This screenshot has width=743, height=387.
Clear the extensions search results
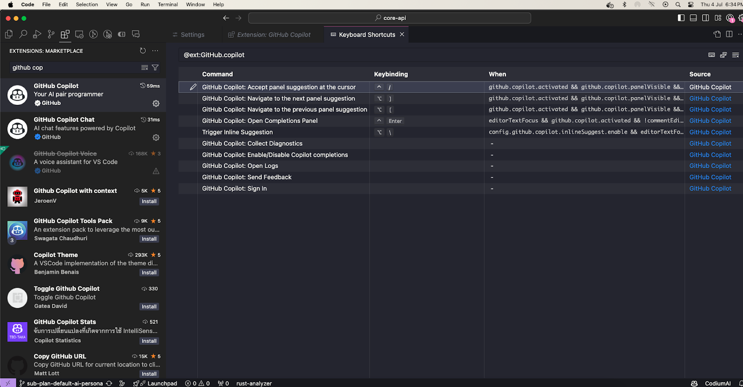pyautogui.click(x=144, y=68)
